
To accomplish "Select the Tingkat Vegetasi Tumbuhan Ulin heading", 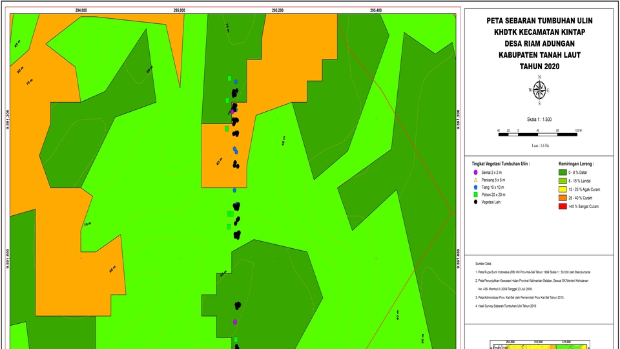I will tap(501, 164).
